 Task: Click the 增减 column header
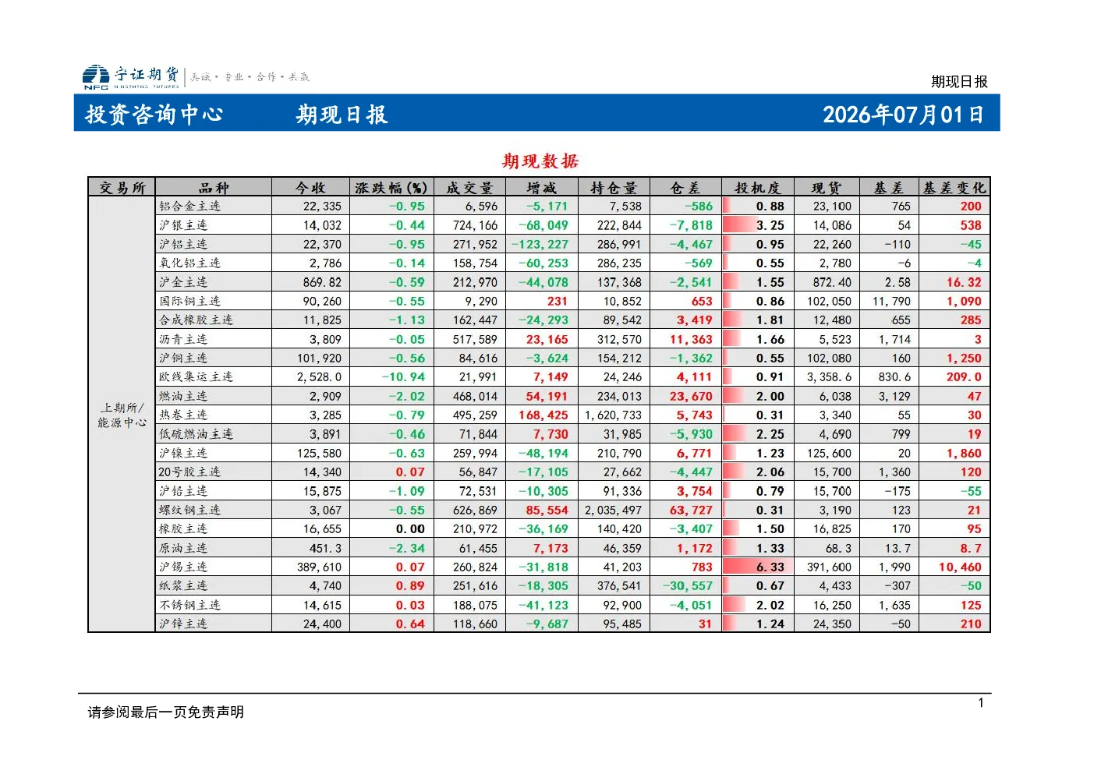(542, 188)
